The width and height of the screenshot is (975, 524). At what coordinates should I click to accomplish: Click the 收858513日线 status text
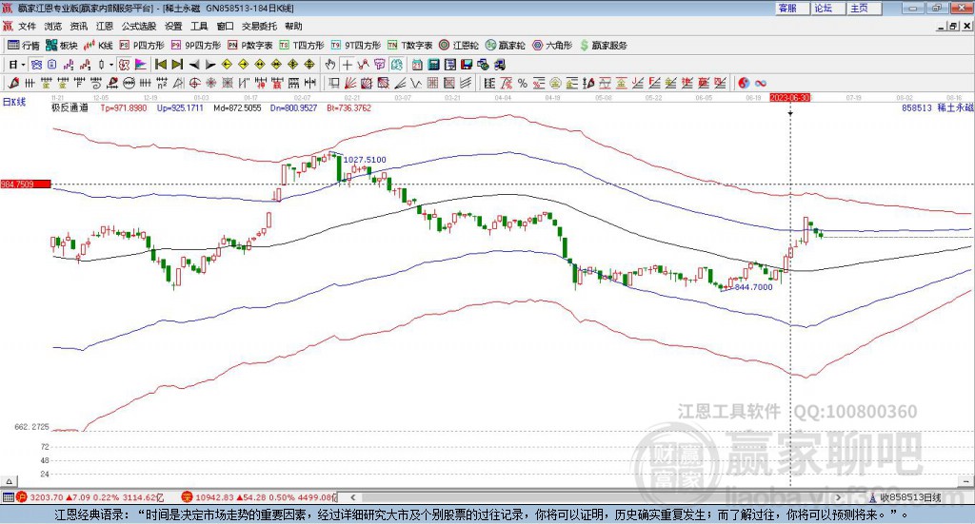(x=910, y=497)
